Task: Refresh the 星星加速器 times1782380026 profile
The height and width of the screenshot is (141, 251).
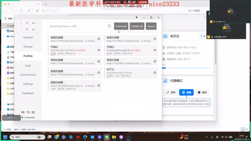Action: (98, 86)
